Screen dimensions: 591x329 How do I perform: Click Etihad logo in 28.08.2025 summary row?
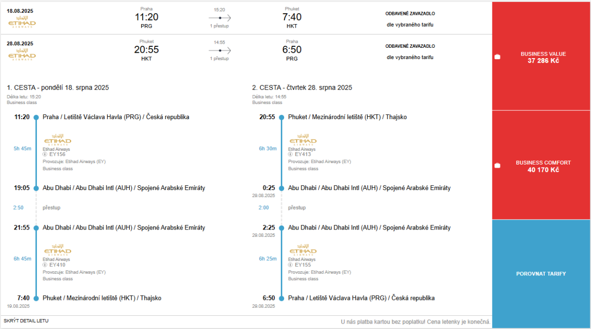point(22,55)
